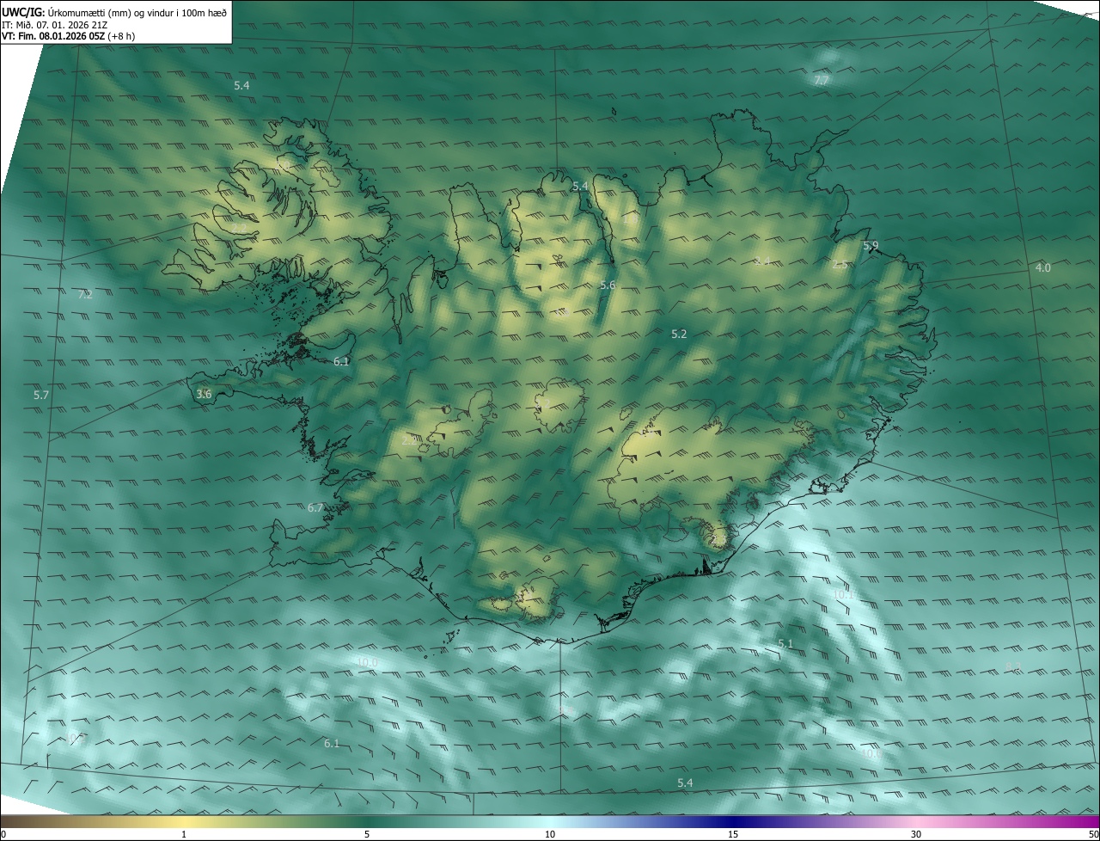Click the valid time line 'VT: Fim. 08.01.2026 05Z (+8 h)'
This screenshot has height=841, width=1100.
tap(68, 36)
